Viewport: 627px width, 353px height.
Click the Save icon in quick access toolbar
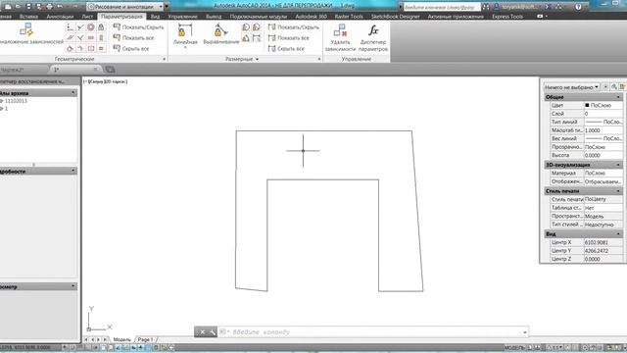click(x=28, y=7)
